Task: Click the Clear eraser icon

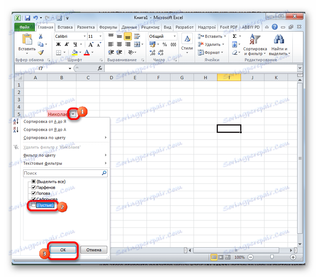Action: (234, 52)
